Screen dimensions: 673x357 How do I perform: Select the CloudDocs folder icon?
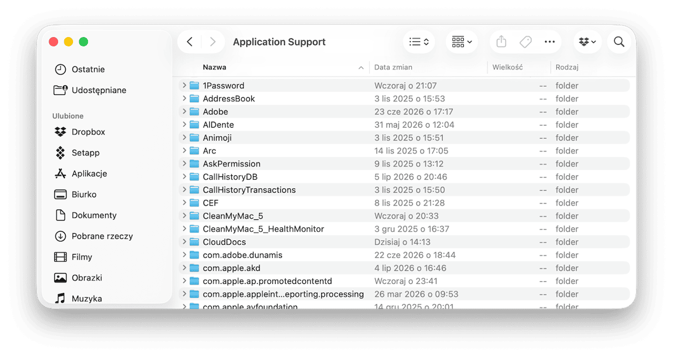click(x=194, y=242)
